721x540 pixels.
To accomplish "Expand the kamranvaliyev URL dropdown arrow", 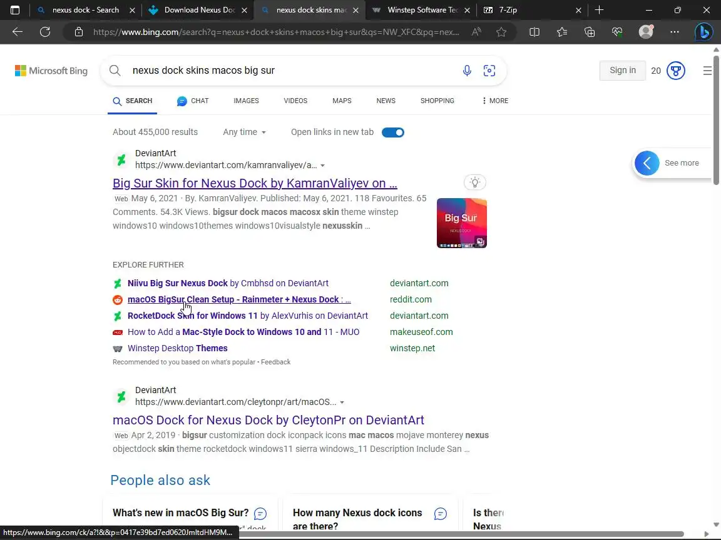I will pos(323,165).
